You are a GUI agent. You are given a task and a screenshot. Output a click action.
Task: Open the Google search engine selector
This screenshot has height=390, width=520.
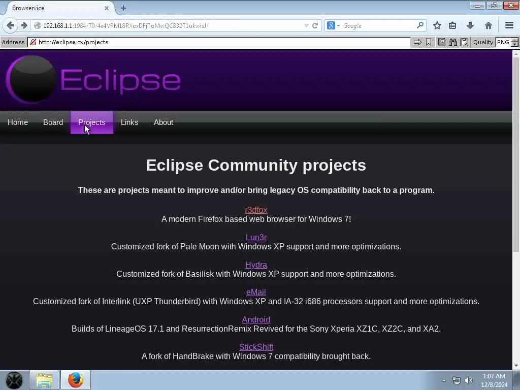[333, 25]
